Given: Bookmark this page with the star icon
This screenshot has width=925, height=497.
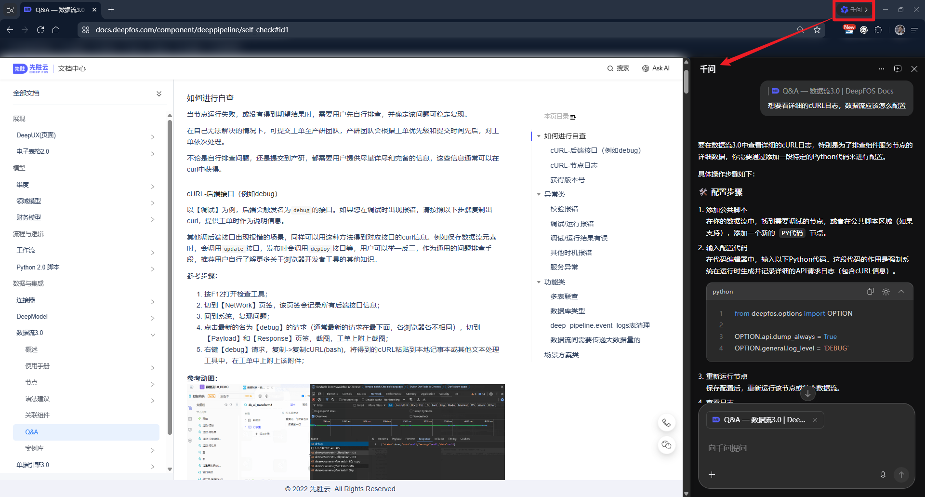Looking at the screenshot, I should coord(817,30).
